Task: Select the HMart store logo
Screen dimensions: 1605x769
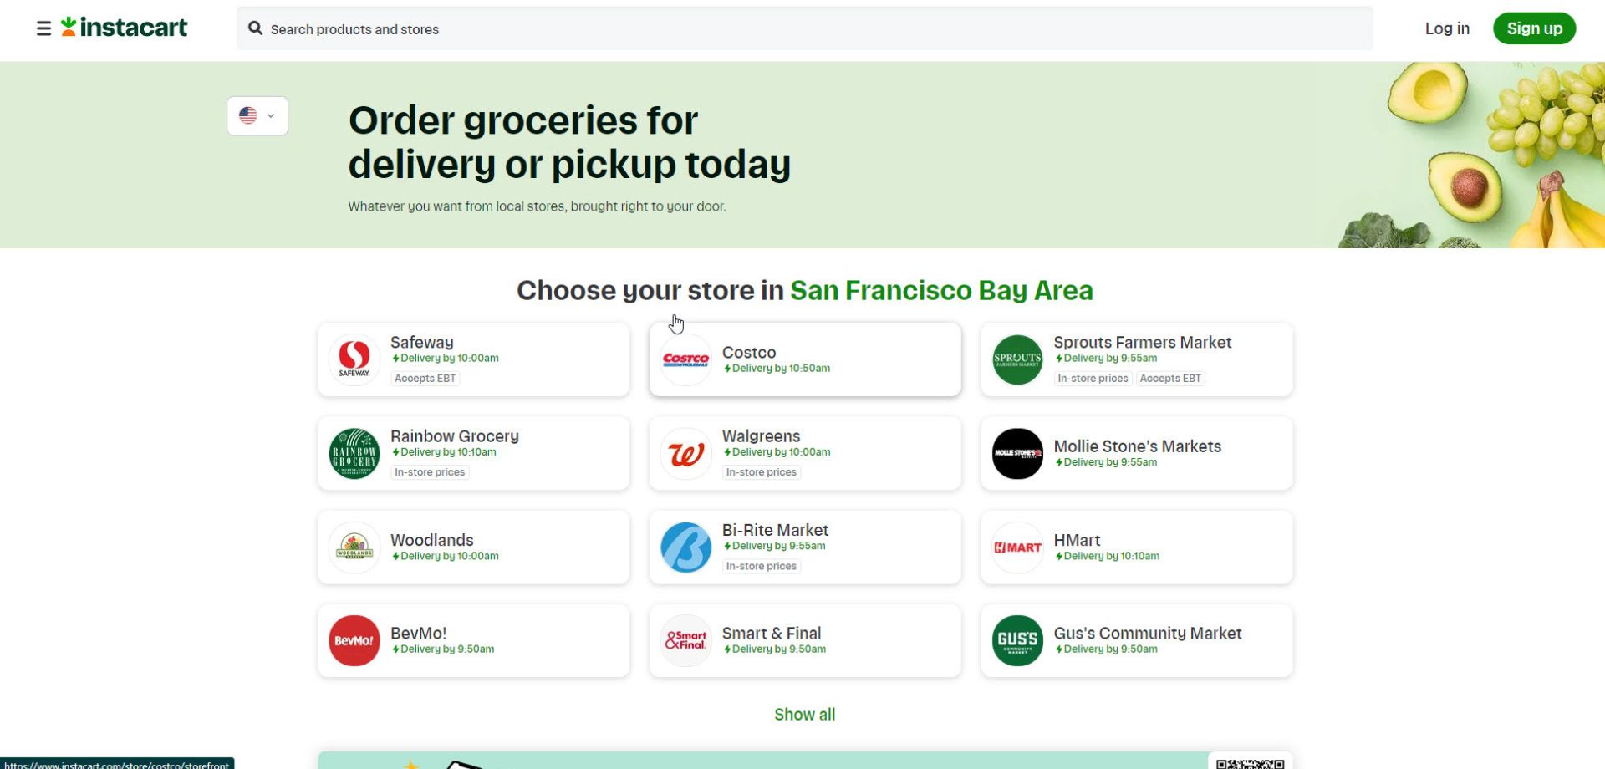Action: coord(1016,547)
